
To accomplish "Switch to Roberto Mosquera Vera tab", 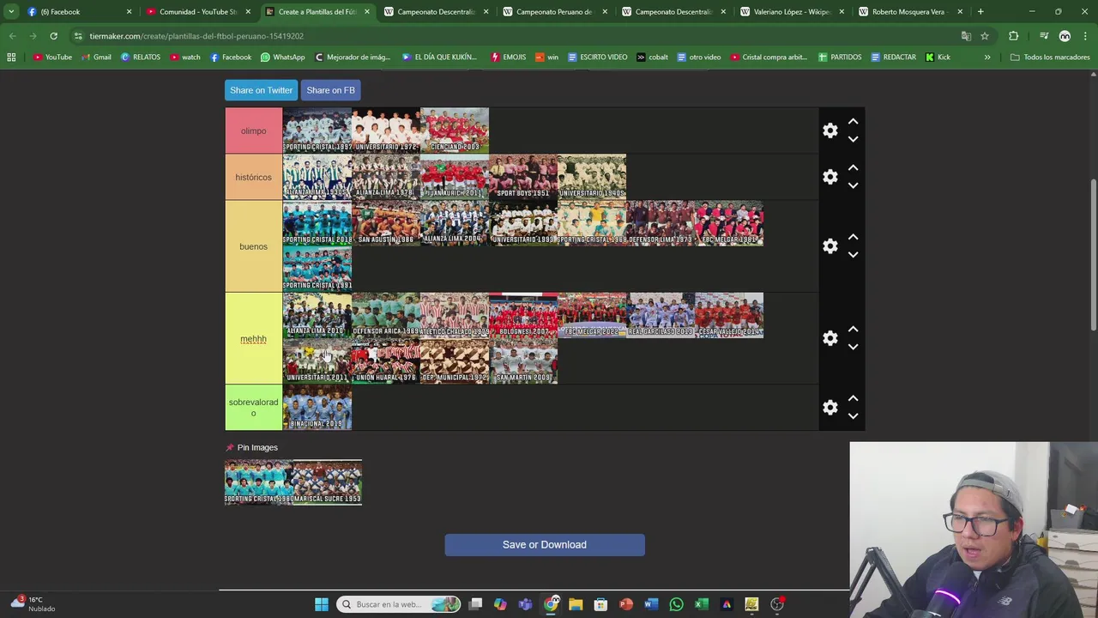I will [x=909, y=12].
